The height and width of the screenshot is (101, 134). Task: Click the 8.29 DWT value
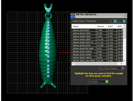(110, 45)
